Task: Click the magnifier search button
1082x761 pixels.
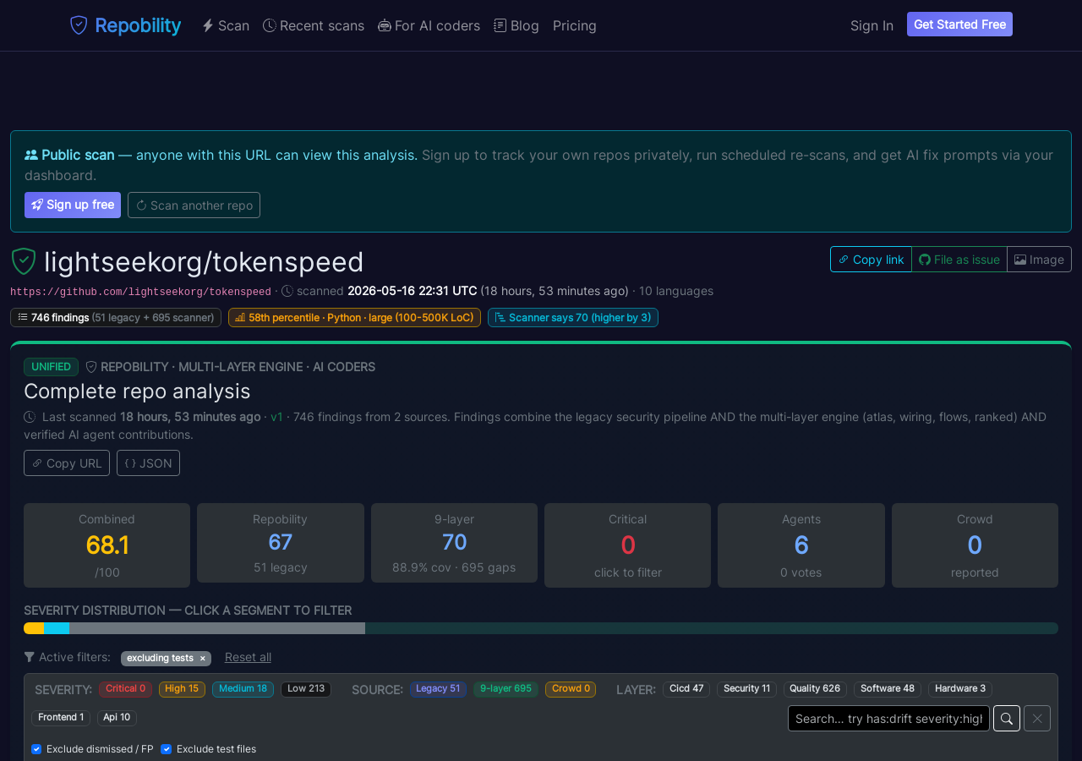Action: (x=1007, y=719)
